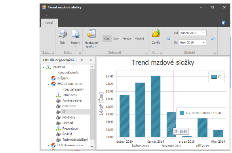Viewport: 232px width, 153px height.
Task: Collapse the Struktura tree node
Action: point(44,67)
